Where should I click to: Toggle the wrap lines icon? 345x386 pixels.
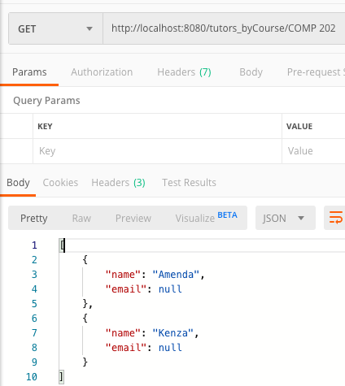point(334,218)
